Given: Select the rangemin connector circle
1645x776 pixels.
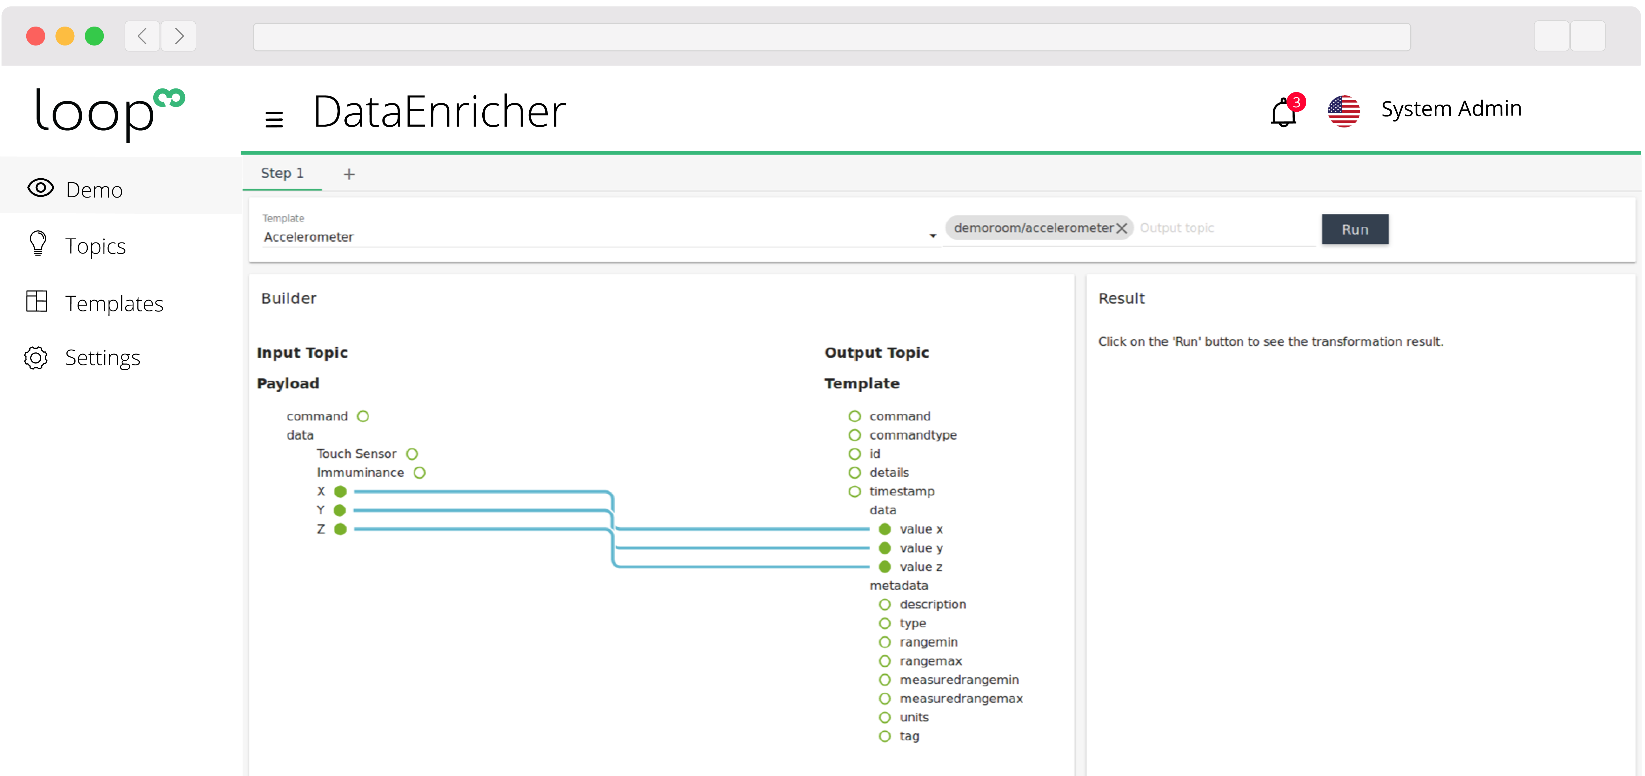Looking at the screenshot, I should pyautogui.click(x=885, y=643).
